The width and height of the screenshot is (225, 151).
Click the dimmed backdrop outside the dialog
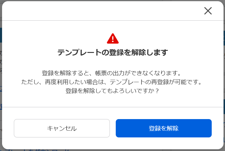(1, 80)
